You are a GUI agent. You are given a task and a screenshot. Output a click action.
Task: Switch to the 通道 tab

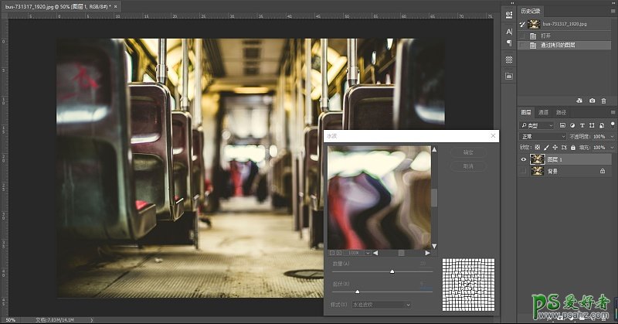[x=543, y=112]
